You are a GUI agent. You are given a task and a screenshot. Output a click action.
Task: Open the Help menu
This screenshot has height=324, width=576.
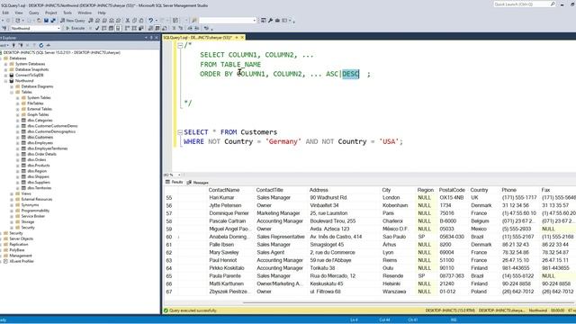coord(102,13)
